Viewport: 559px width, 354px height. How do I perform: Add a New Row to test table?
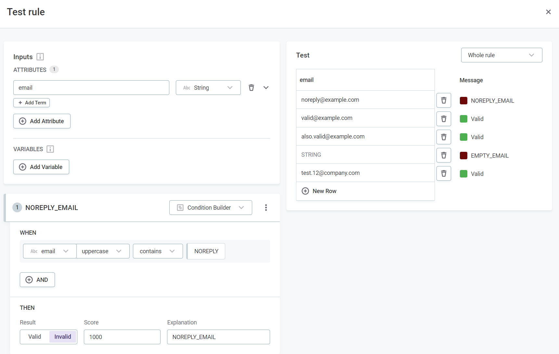point(319,191)
